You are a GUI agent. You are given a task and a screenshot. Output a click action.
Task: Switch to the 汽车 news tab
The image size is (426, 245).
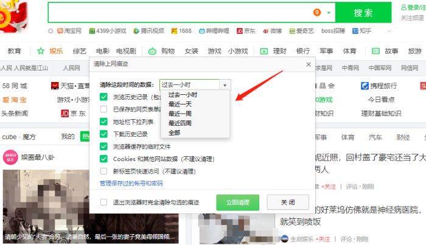tap(375, 137)
